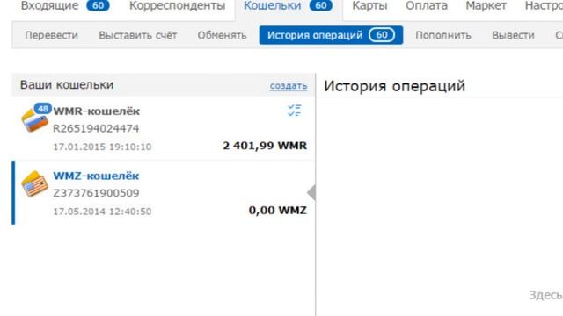Click the Ваши кошельки header
The width and height of the screenshot is (563, 316).
click(67, 85)
